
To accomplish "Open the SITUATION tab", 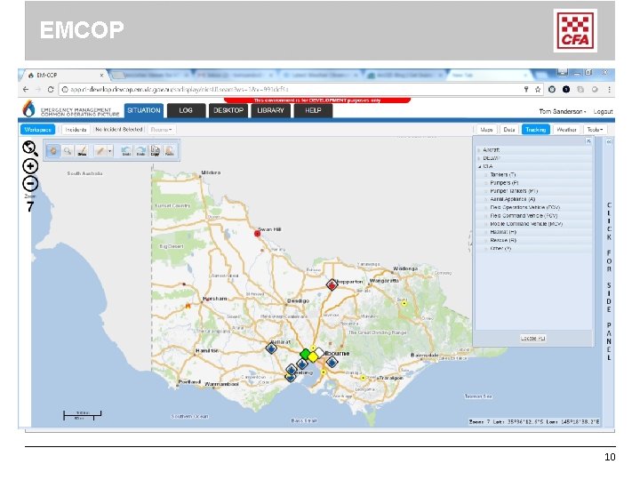I will (144, 110).
